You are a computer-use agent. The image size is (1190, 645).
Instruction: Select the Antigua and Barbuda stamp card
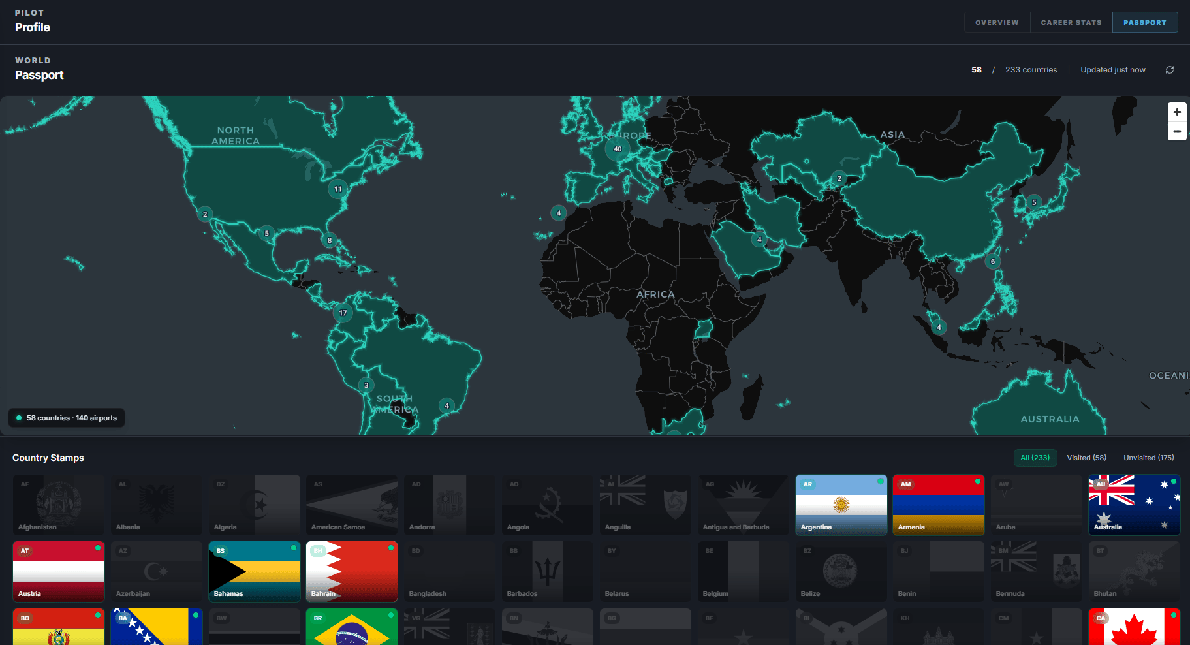(743, 505)
